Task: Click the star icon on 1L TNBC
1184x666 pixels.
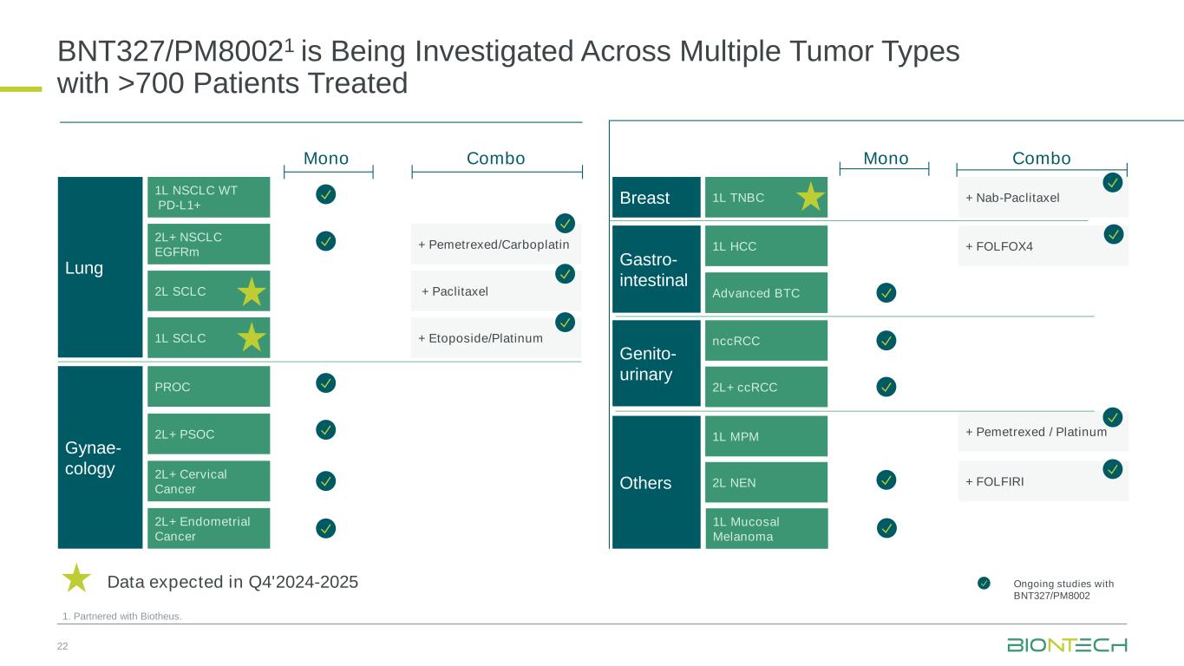Action: pyautogui.click(x=809, y=197)
